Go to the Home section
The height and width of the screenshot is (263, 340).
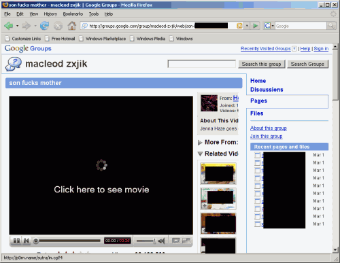258,81
